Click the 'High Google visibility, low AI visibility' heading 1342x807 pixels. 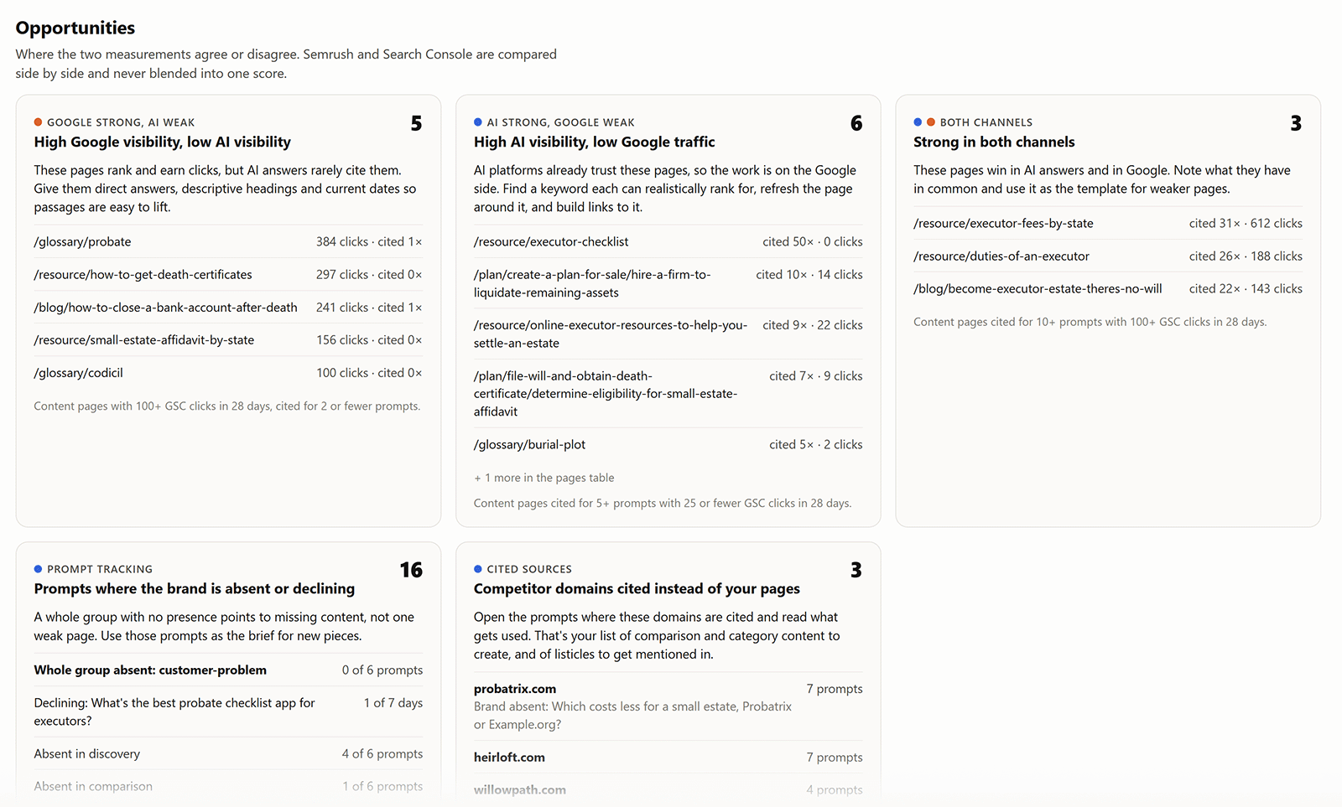163,142
